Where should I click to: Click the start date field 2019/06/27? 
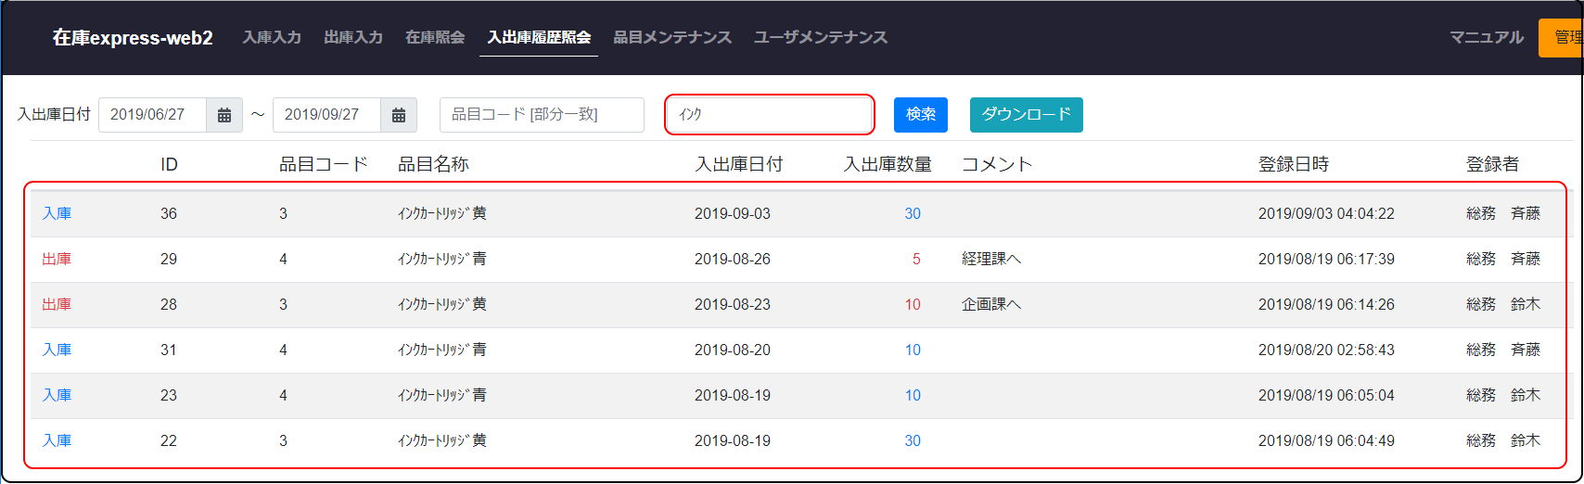coord(152,115)
